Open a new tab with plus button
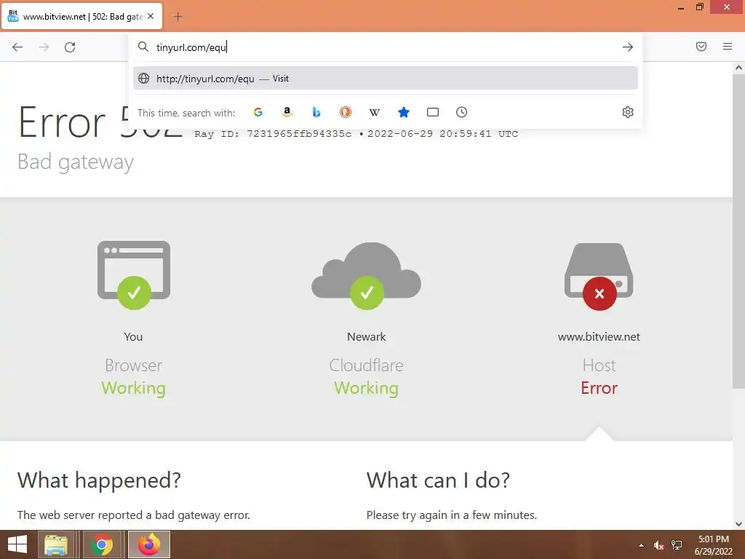The width and height of the screenshot is (745, 559). [x=178, y=17]
